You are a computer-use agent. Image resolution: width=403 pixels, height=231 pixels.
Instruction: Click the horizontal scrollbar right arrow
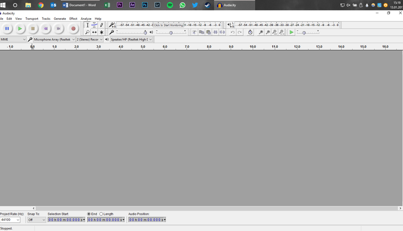[x=400, y=208]
